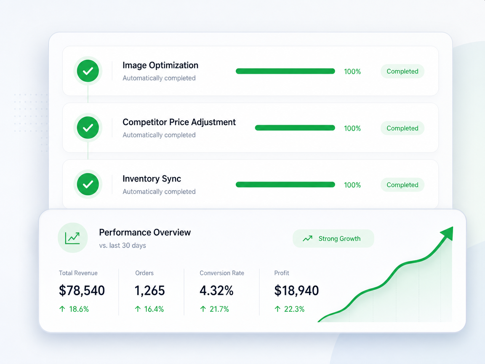Click Completed badge for Inventory Sync
The image size is (485, 364).
(402, 185)
